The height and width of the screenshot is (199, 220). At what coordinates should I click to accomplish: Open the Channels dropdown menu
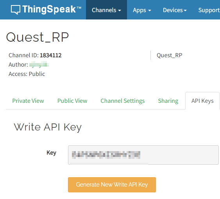click(106, 10)
